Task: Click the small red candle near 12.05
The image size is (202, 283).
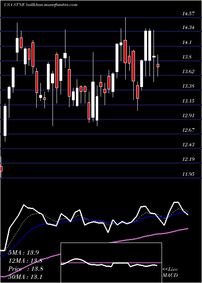Action: point(1,169)
